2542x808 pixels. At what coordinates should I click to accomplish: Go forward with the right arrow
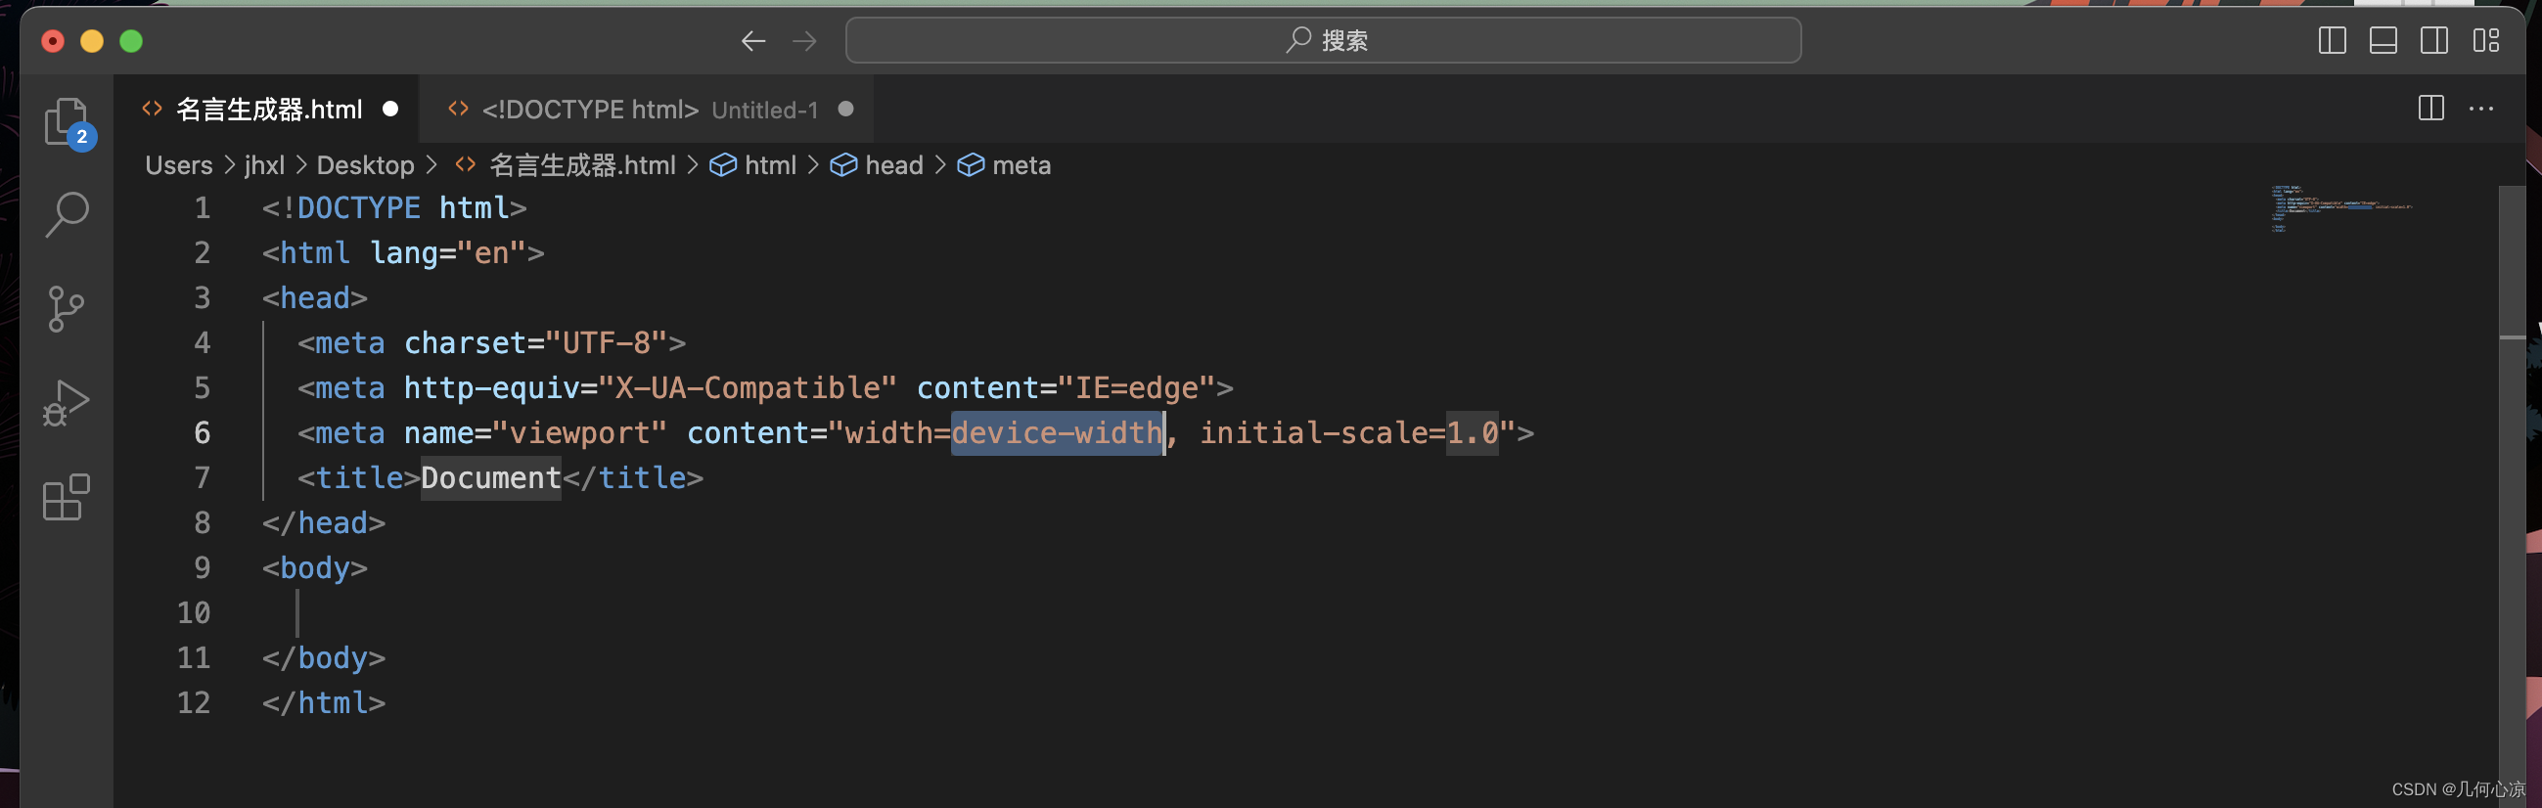pos(804,40)
